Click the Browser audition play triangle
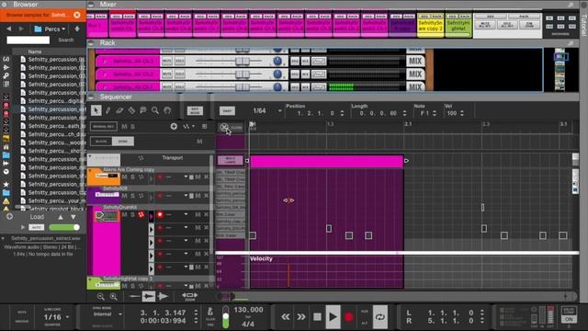Viewport: 588px width, 331px height. 23,227
